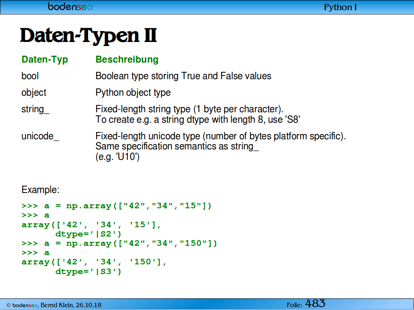Select the 'unicode_' data type entry
Image resolution: width=414 pixels, height=310 pixels.
(x=40, y=136)
